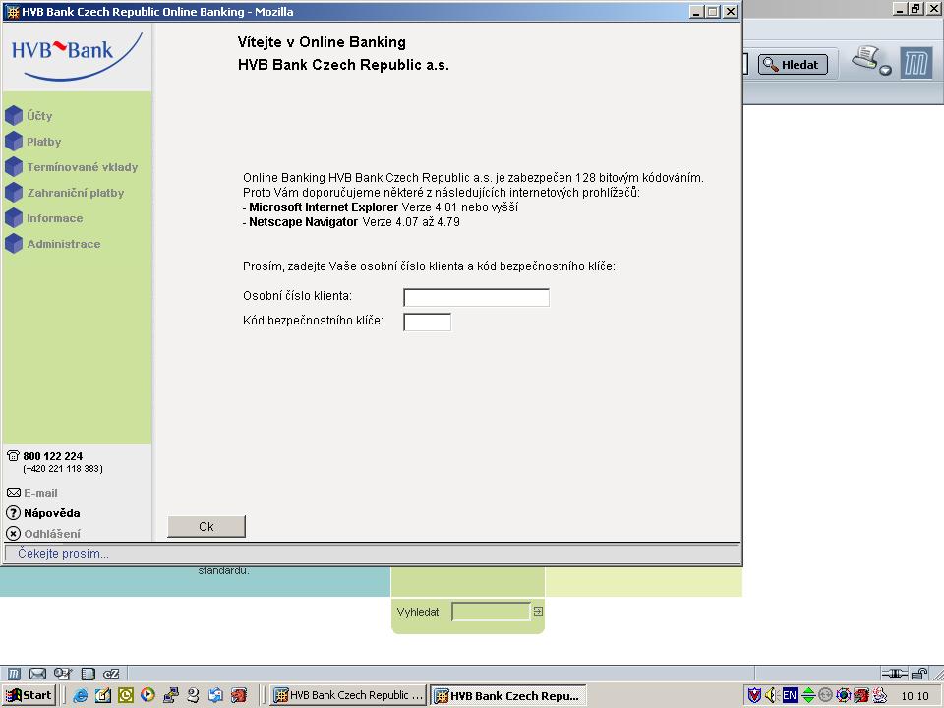Open the Platby menu item
Screen dimensions: 944x708
pyautogui.click(x=44, y=142)
